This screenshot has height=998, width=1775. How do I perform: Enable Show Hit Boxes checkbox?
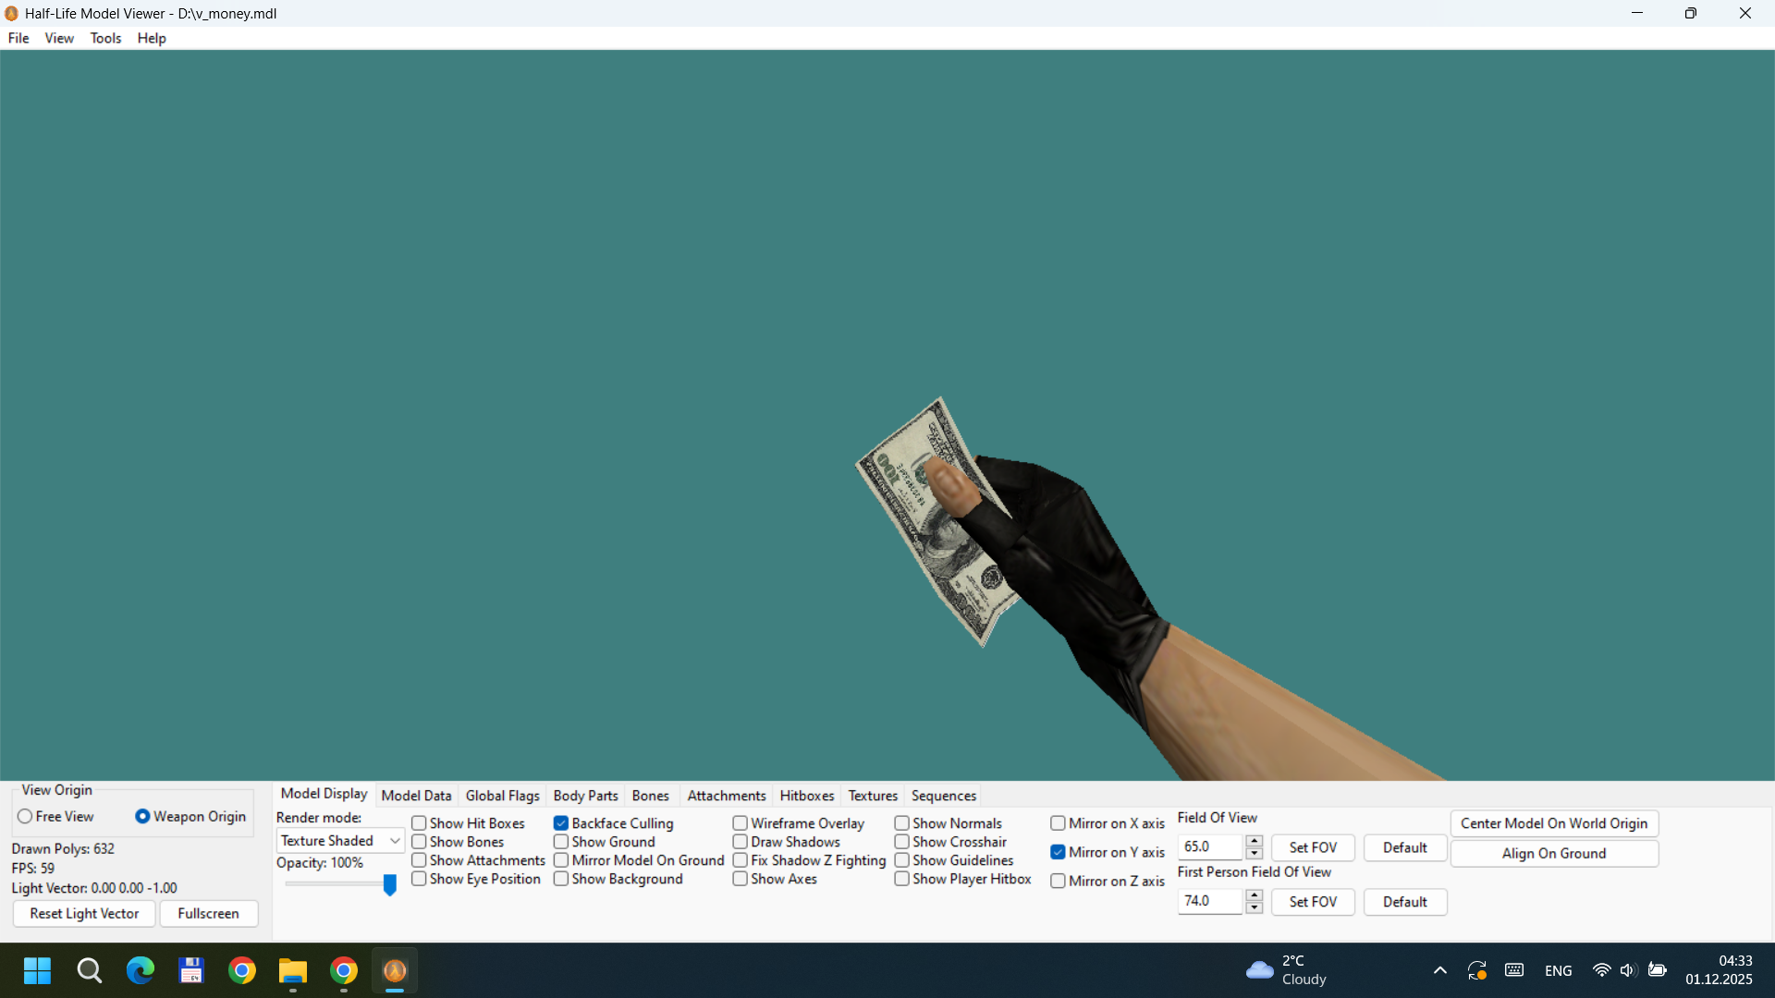[420, 823]
